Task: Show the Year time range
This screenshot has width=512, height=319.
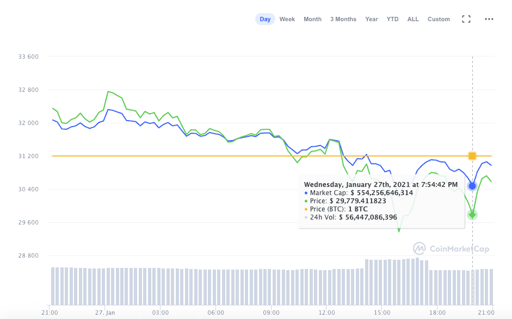Action: (372, 19)
